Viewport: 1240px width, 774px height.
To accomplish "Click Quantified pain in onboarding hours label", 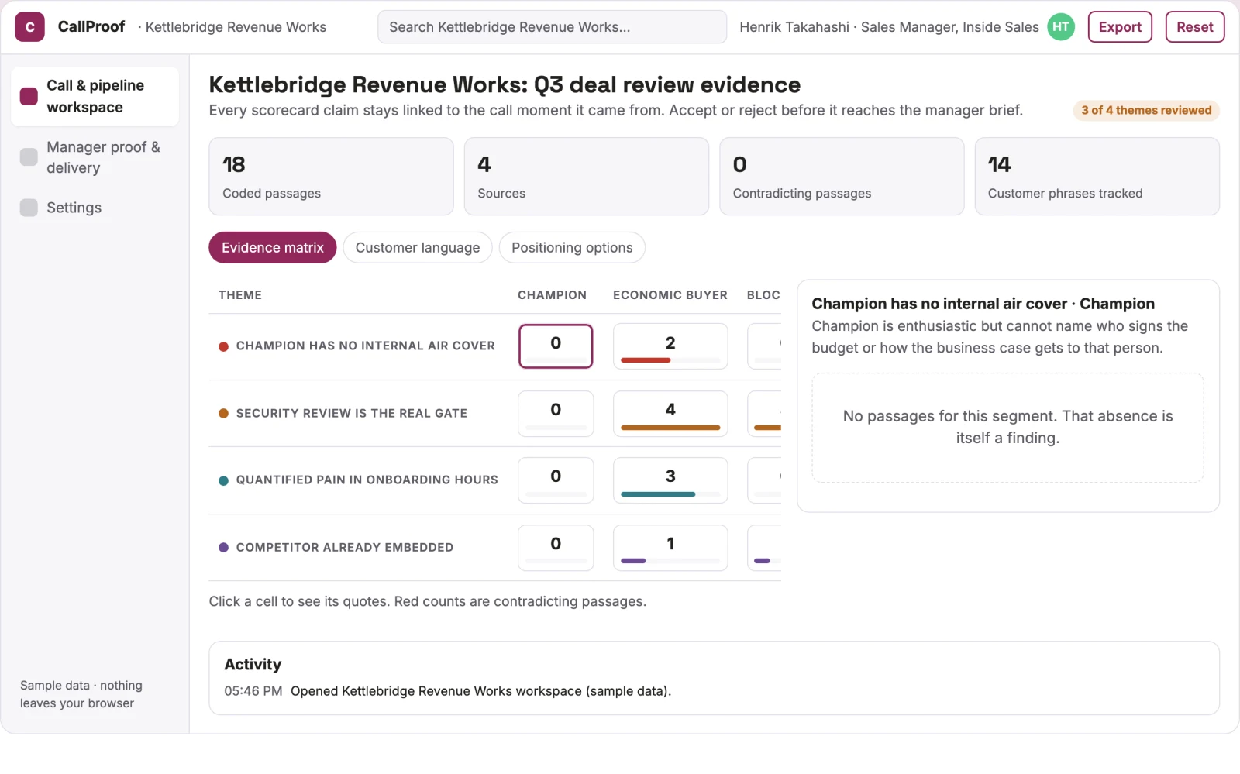I will tap(367, 480).
